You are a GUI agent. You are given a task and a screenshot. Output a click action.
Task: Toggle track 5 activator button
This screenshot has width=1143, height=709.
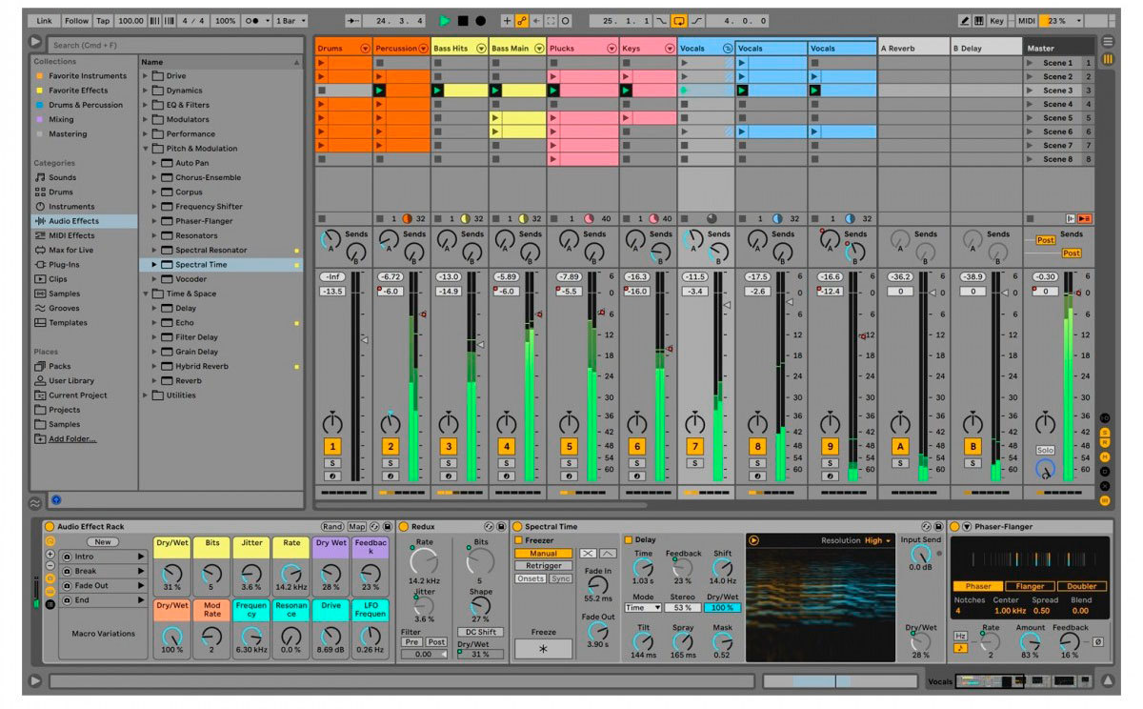pyautogui.click(x=569, y=447)
